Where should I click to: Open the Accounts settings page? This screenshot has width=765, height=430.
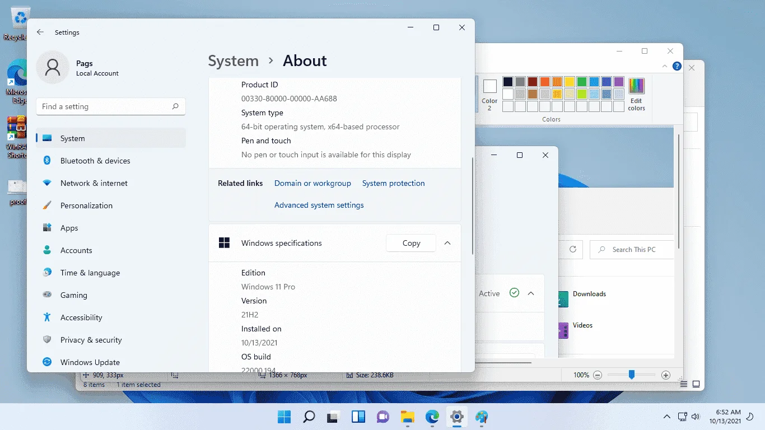tap(110, 250)
